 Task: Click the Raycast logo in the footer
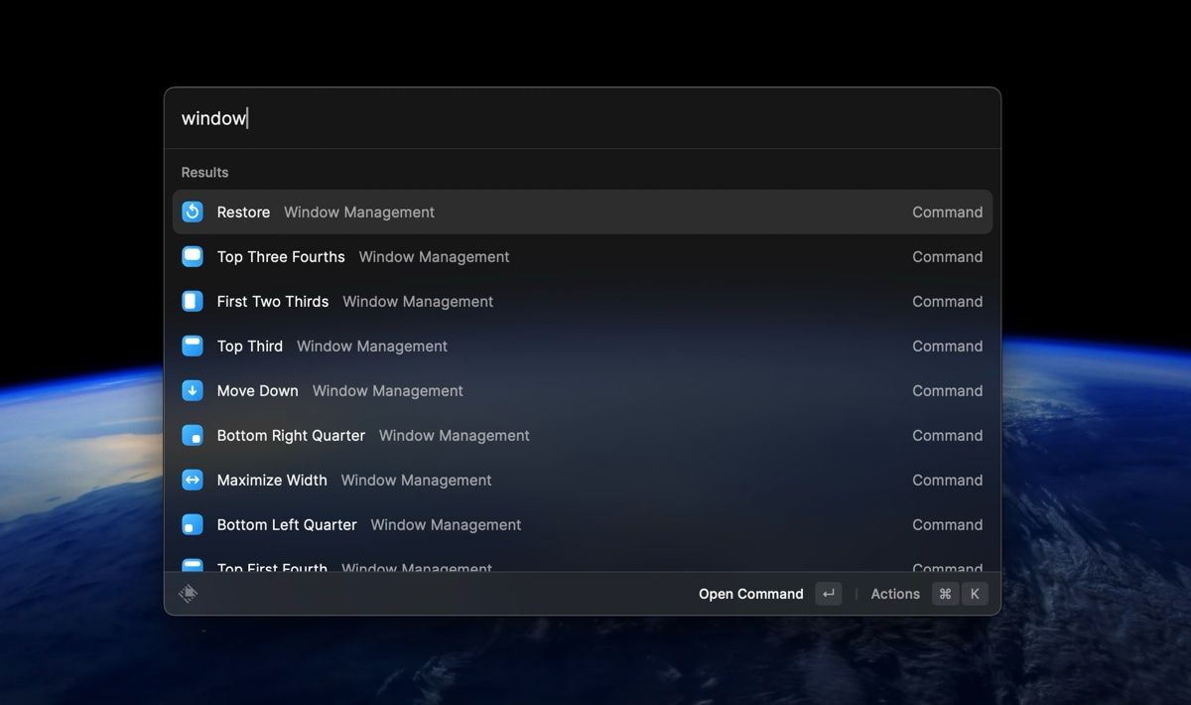(188, 593)
